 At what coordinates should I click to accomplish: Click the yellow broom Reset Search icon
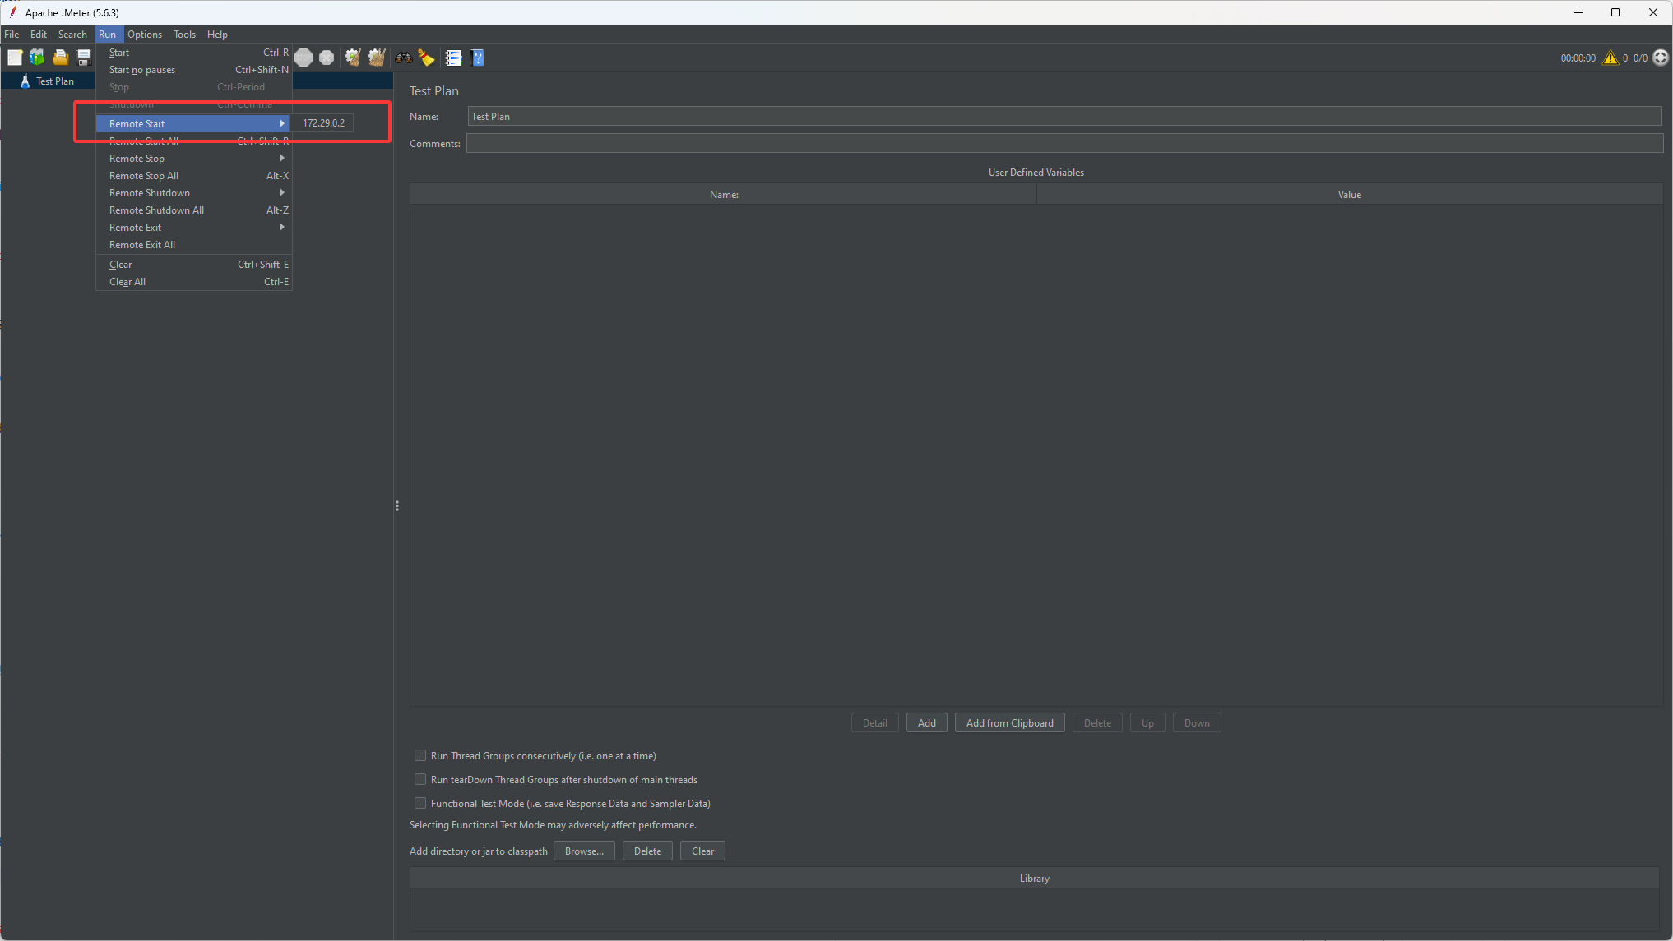point(426,58)
